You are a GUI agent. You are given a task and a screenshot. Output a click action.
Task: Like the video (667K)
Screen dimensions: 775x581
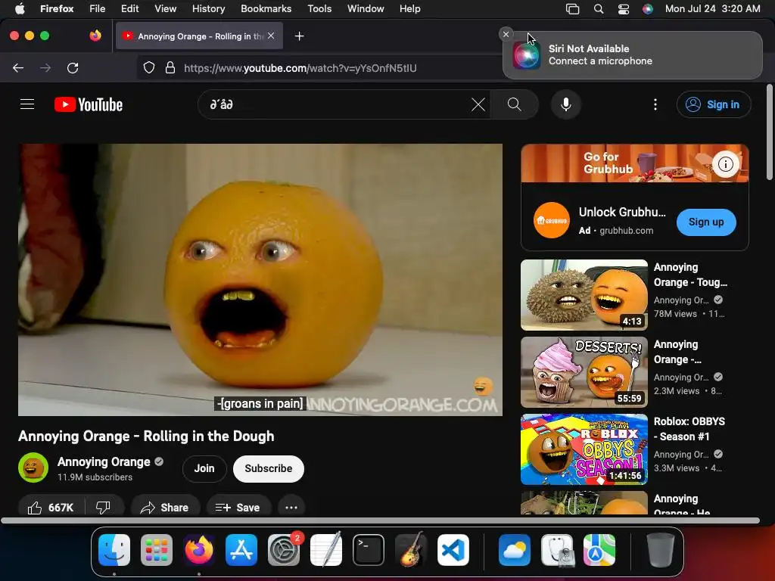click(x=51, y=508)
